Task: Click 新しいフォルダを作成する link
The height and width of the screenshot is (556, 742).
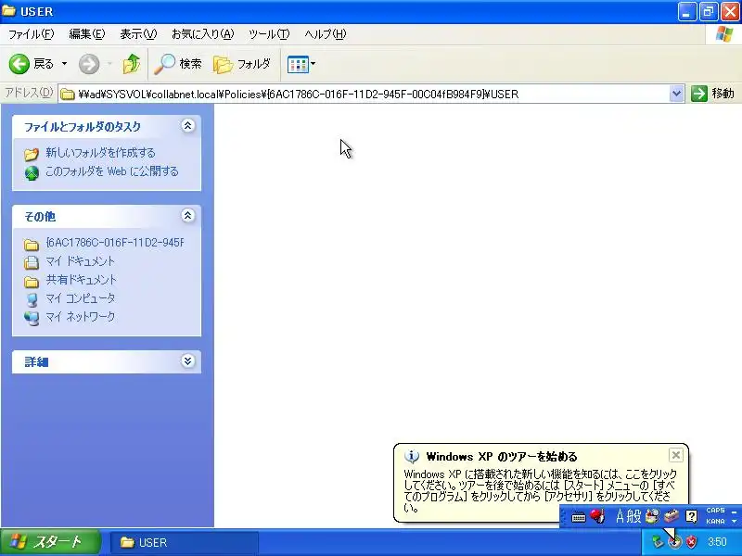Action: point(100,153)
